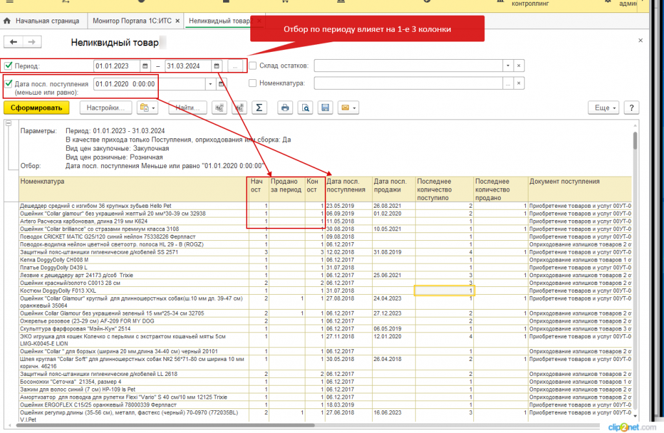This screenshot has width=664, height=433.
Task: Clear the Склад остатков field with X
Action: 519,66
